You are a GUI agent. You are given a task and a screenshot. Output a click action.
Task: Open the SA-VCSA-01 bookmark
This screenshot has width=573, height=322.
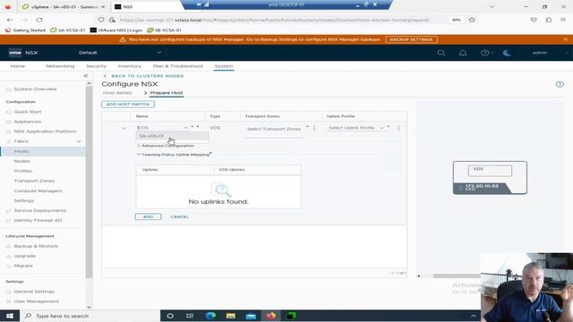click(67, 30)
